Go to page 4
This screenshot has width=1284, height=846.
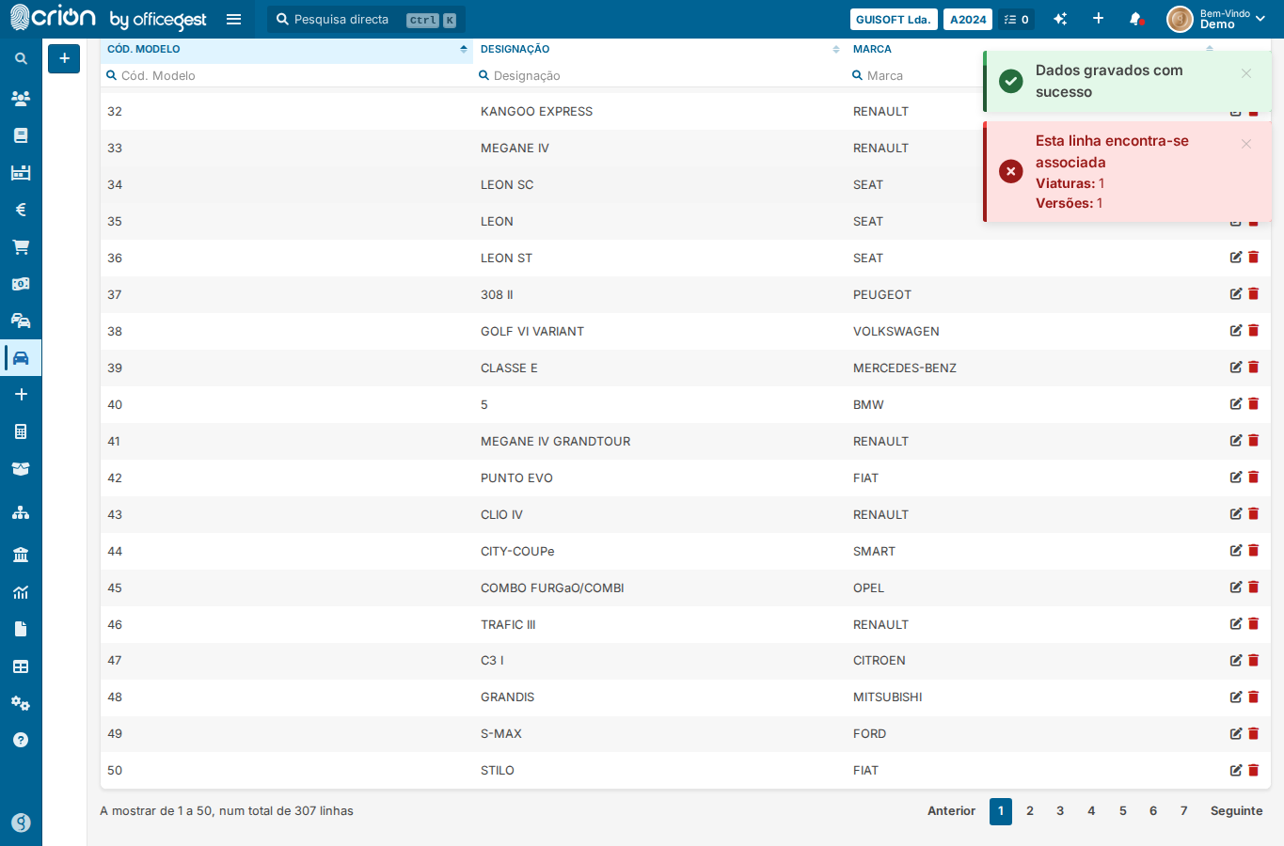1091,811
